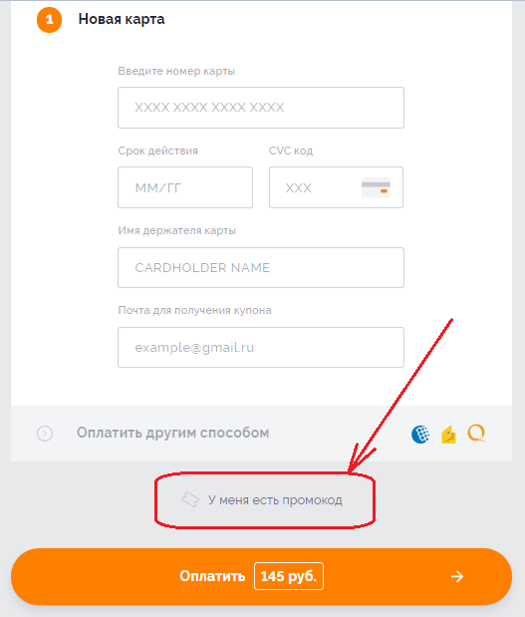Choose the QIWI payment icon
Viewport: 525px width, 617px height.
coord(476,434)
